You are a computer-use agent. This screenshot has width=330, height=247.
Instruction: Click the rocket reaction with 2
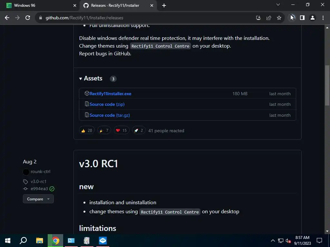tap(139, 131)
